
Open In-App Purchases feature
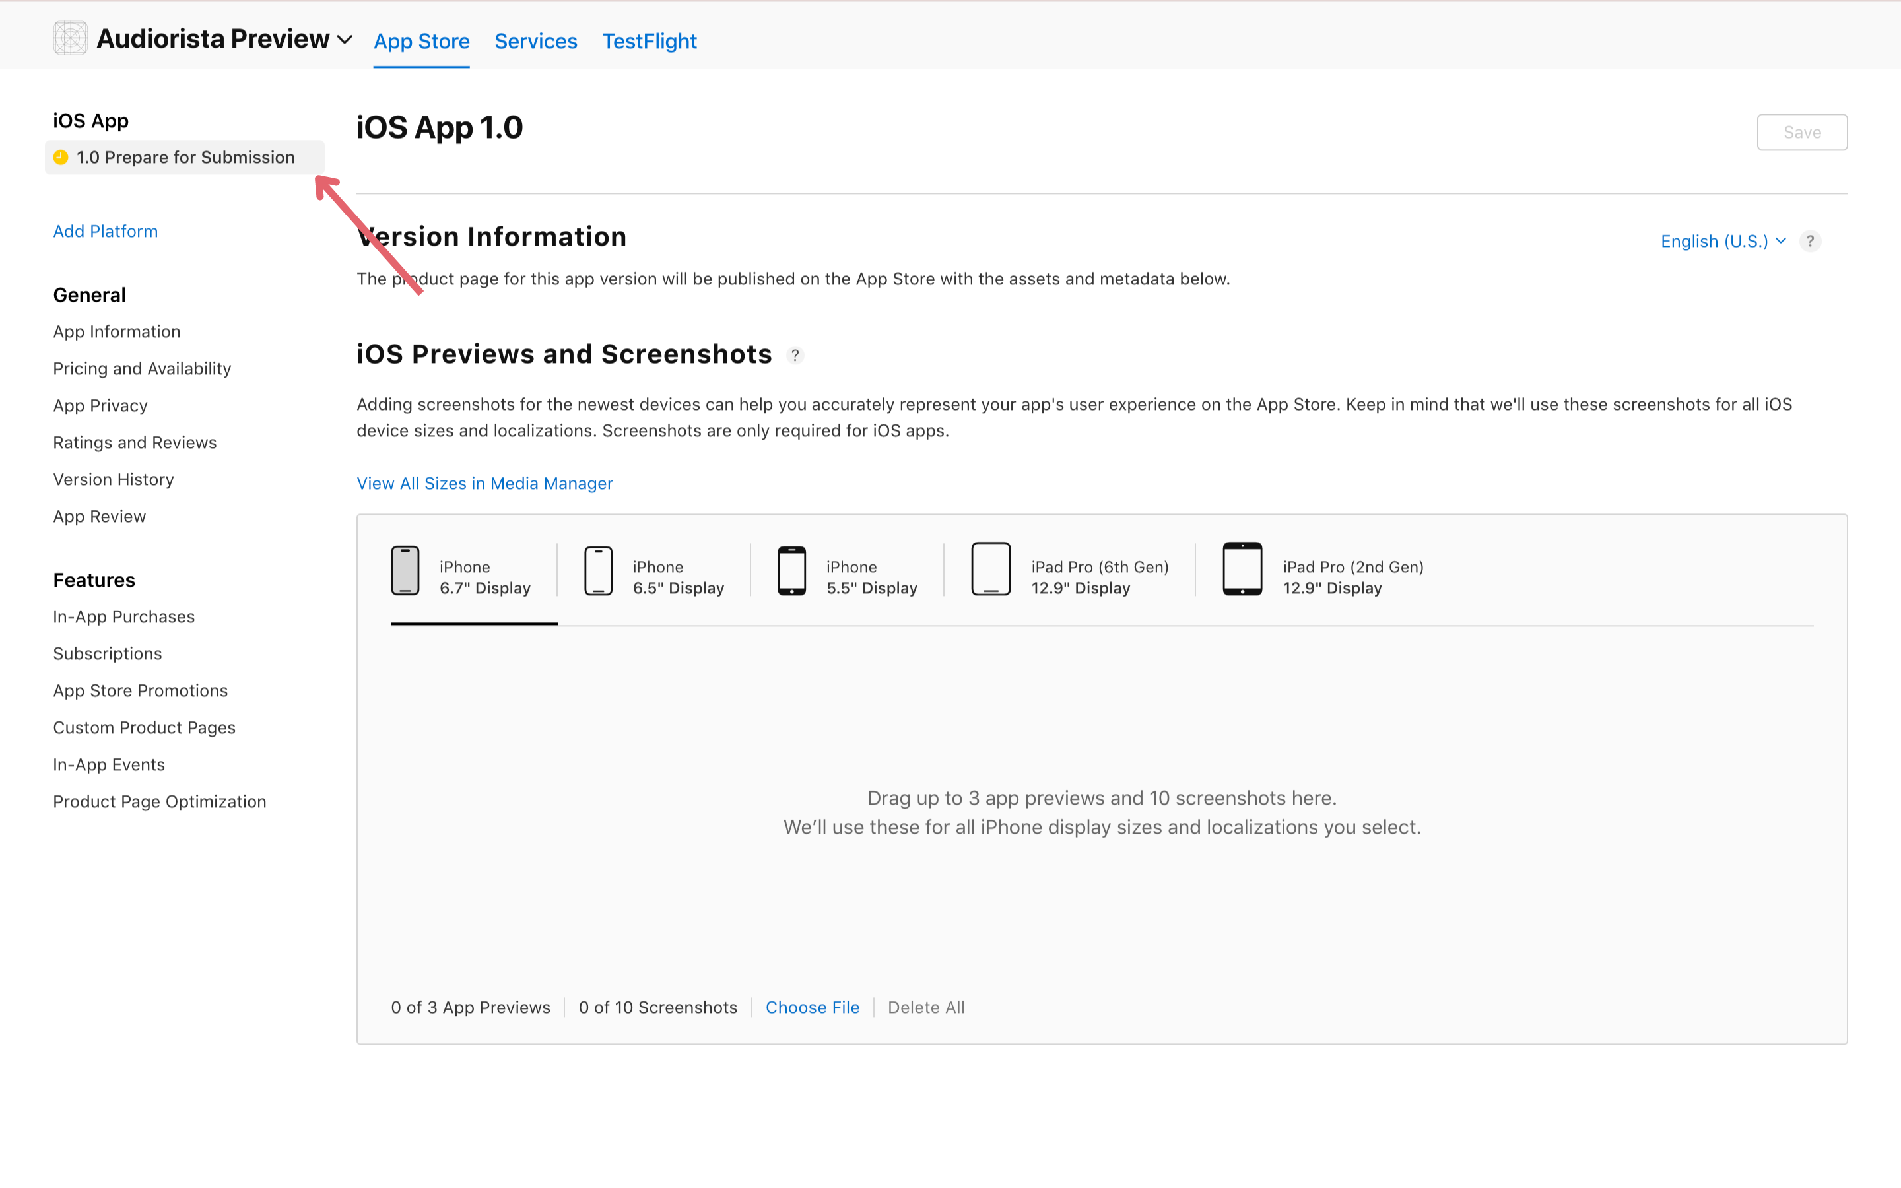(124, 617)
